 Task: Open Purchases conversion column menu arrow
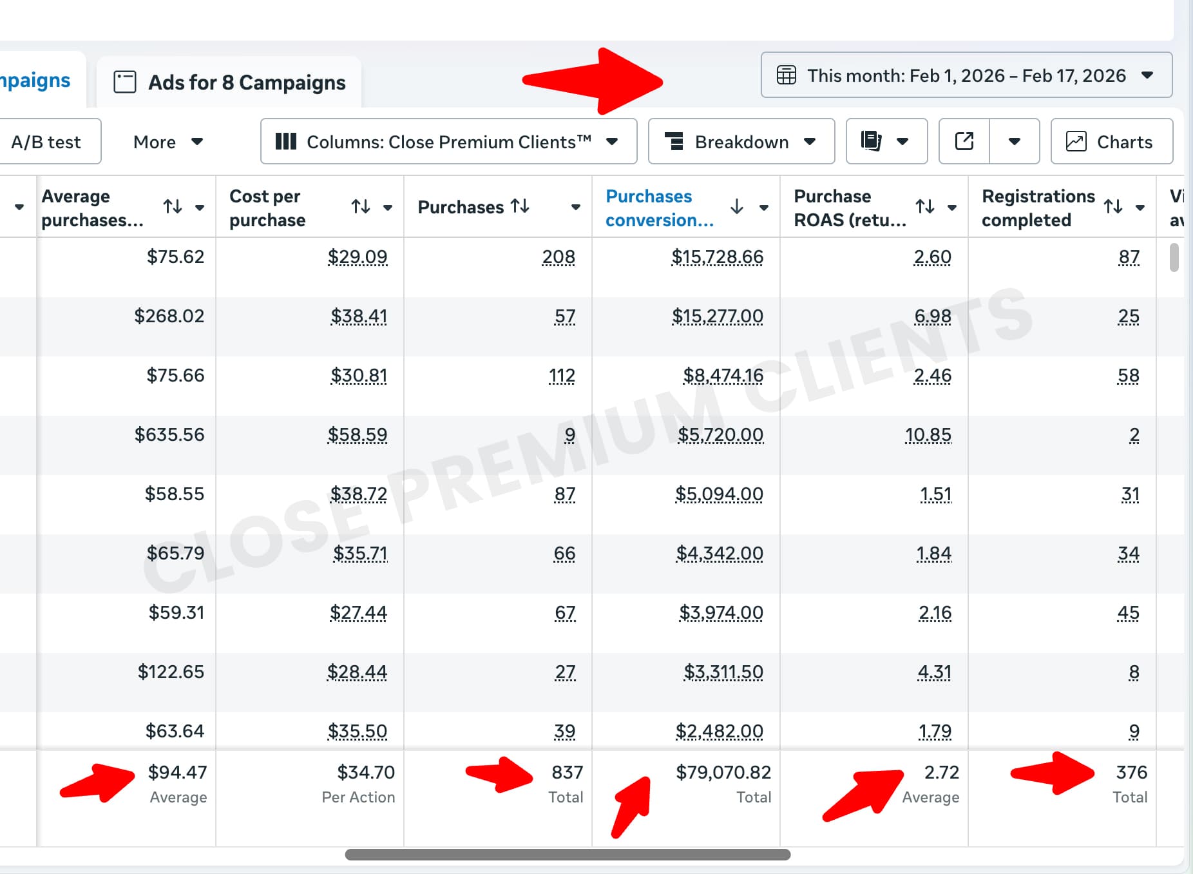(x=764, y=208)
